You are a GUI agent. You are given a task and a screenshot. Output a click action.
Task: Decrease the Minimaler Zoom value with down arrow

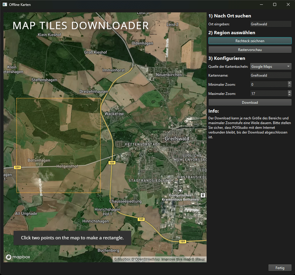click(x=289, y=86)
